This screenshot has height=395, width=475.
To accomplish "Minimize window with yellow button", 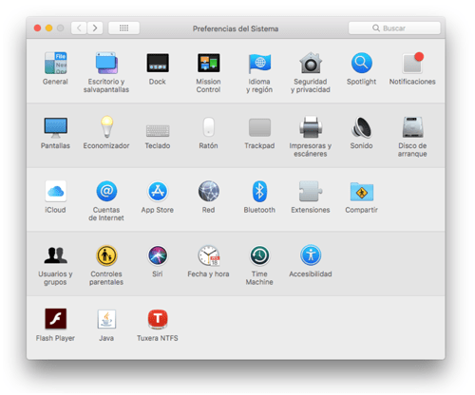I will [x=48, y=28].
